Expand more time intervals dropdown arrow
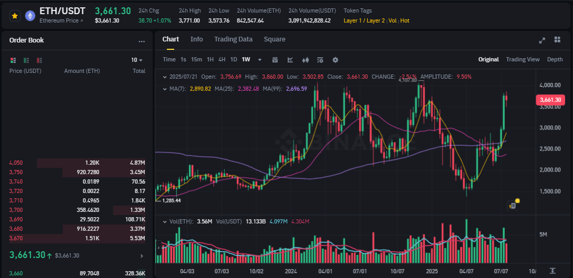The width and height of the screenshot is (573, 278). coord(260,60)
